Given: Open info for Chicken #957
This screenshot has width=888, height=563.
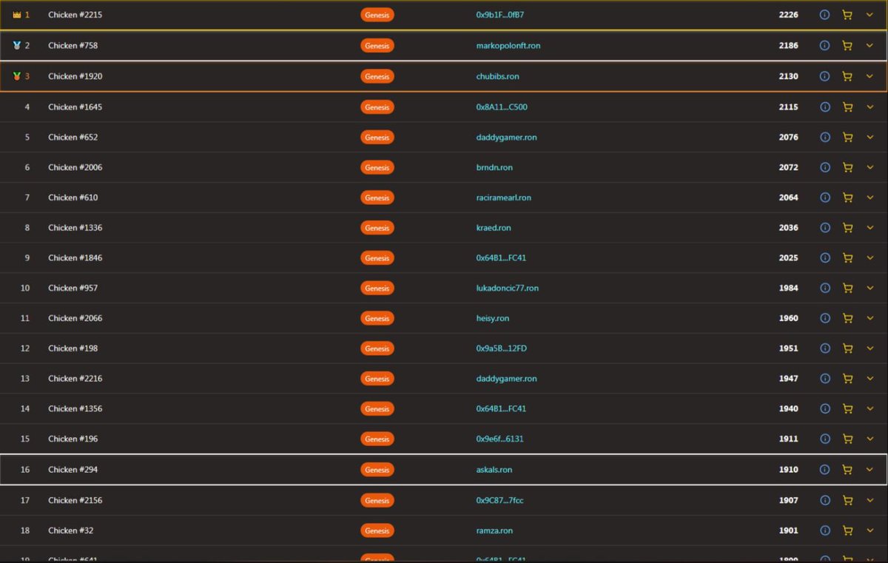Looking at the screenshot, I should [x=824, y=288].
